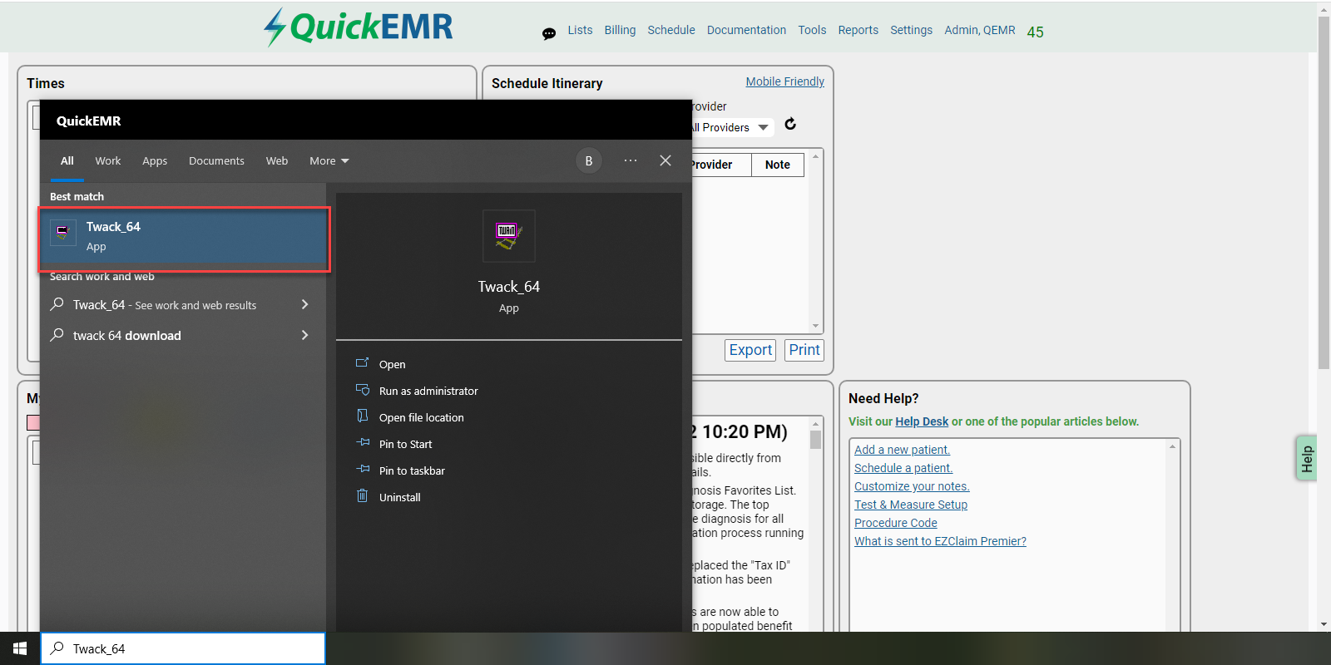
Task: Click the Uninstall trash icon
Action: (362, 495)
